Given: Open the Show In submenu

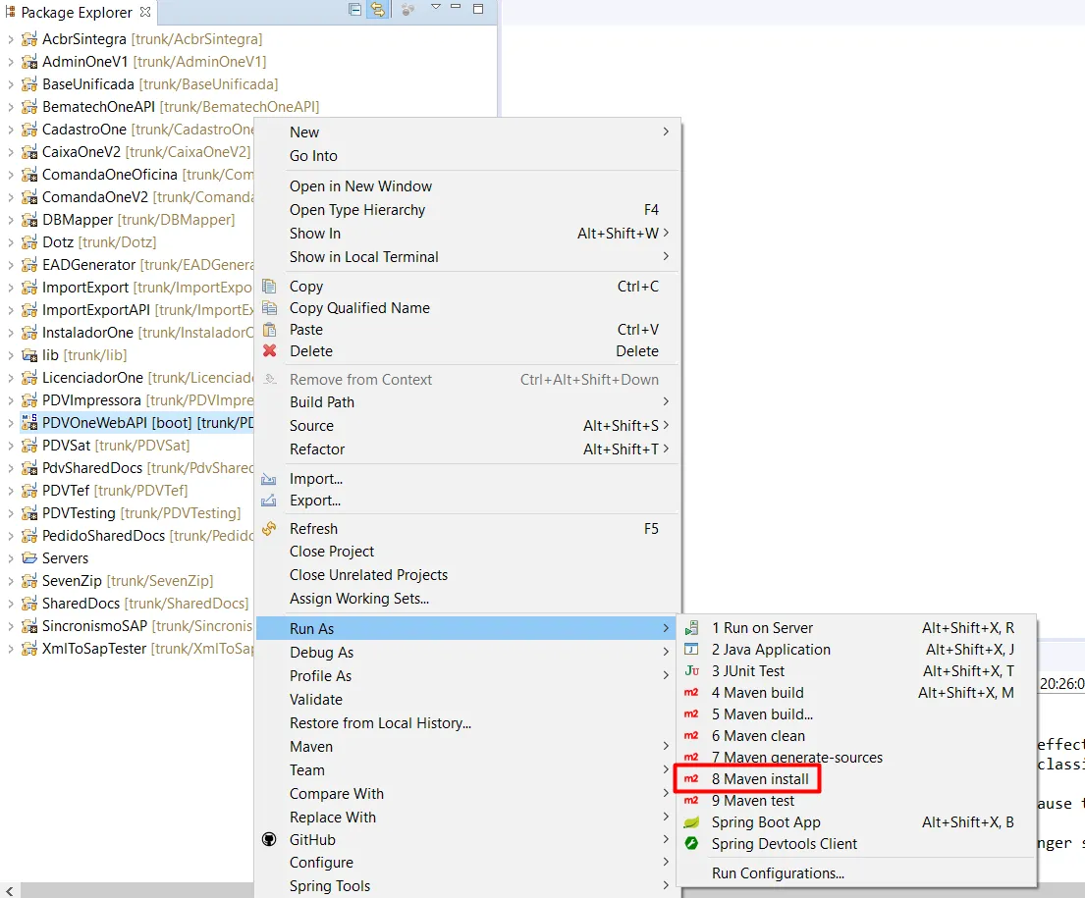Looking at the screenshot, I should coord(467,234).
